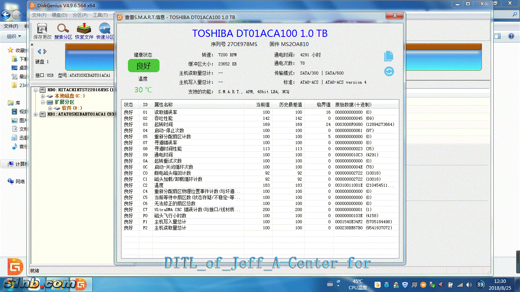Go to previous disk with left arrow

pos(39,52)
